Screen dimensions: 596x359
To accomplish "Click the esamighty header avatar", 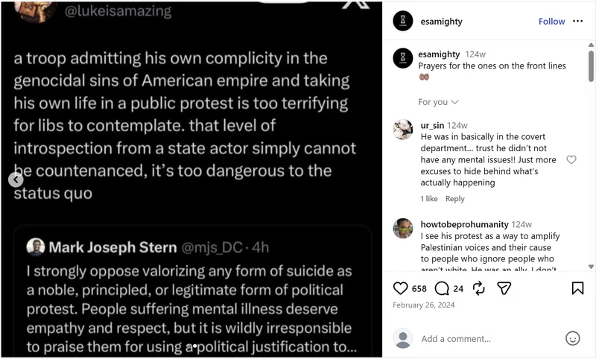I will 403,21.
